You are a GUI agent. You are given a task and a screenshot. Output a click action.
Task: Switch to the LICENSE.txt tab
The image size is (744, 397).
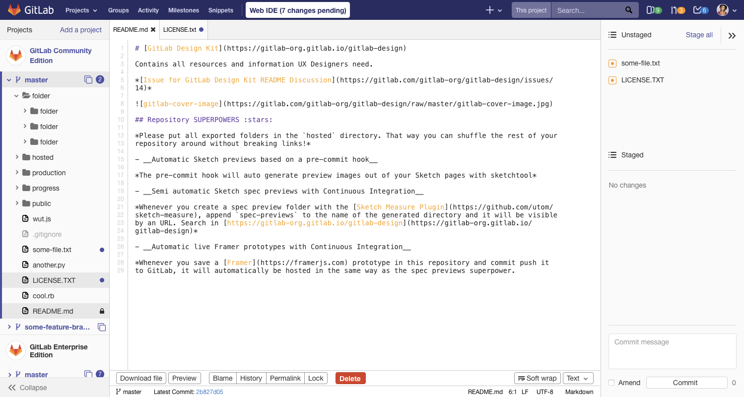coord(180,29)
